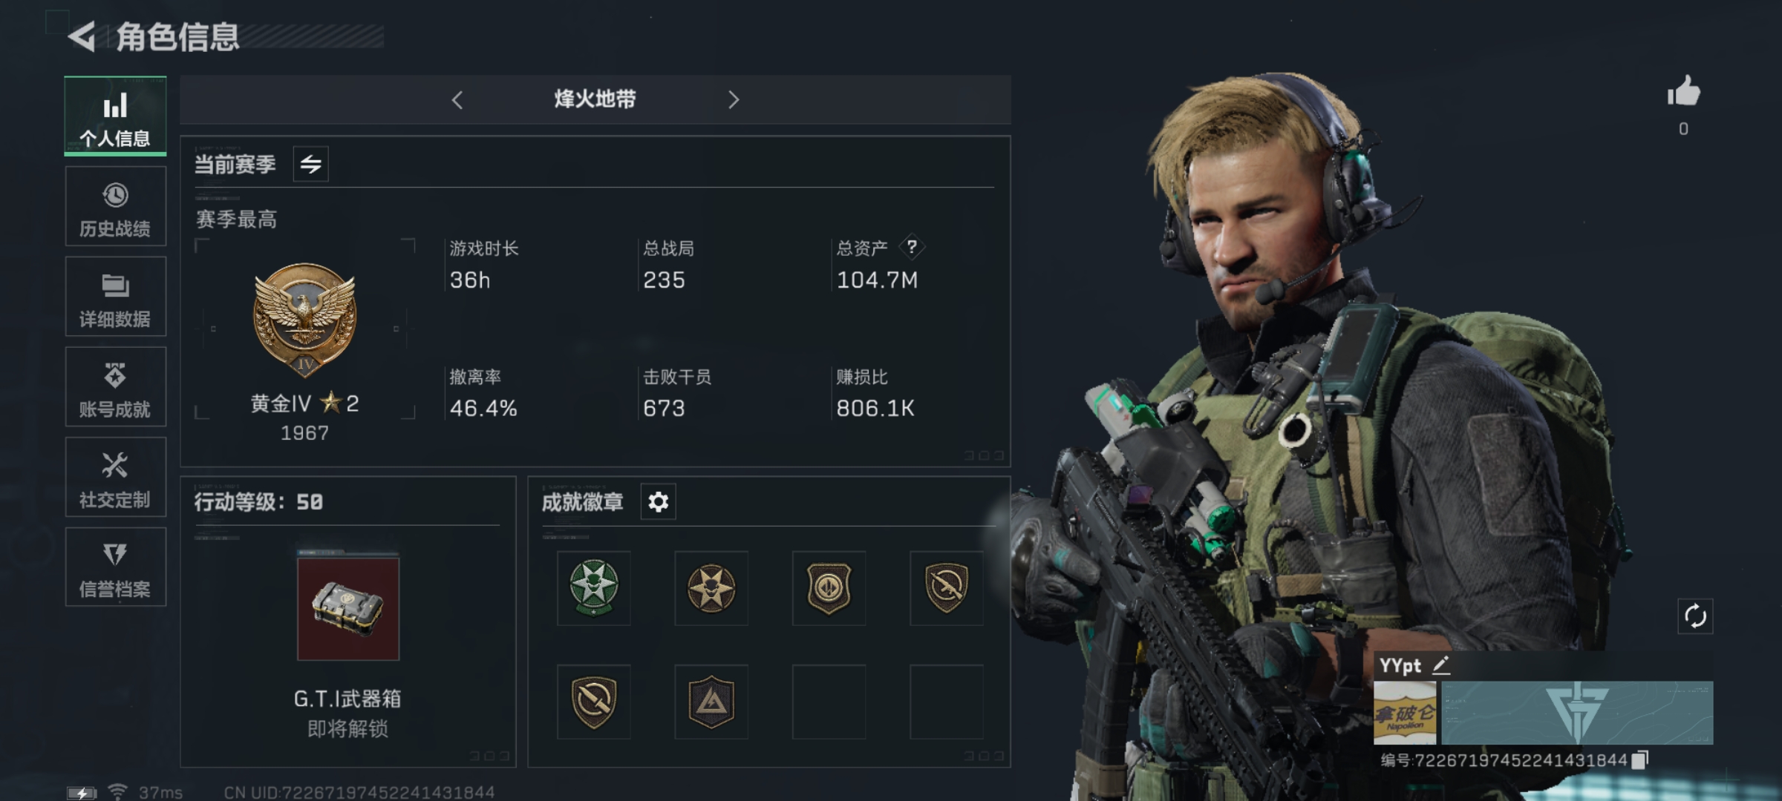Click the 黄金IV rank emblem
Viewport: 1782px width, 801px height.
coord(304,320)
